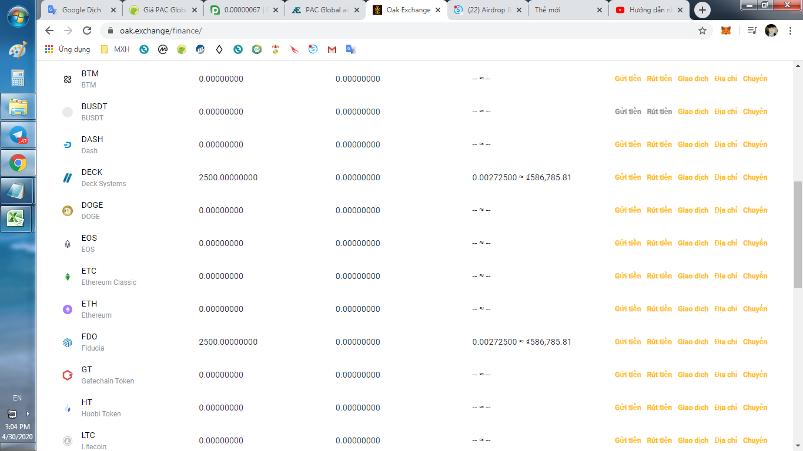Viewport: 803px width, 451px height.
Task: Click Gửi tiền for DECK
Action: 628,177
